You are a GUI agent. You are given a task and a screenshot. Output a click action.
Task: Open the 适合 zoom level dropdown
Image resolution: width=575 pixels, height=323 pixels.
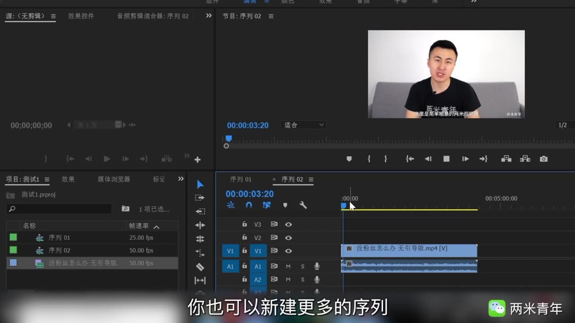click(303, 125)
